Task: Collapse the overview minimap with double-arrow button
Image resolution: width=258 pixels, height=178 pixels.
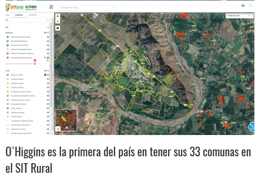Action: 58,129
